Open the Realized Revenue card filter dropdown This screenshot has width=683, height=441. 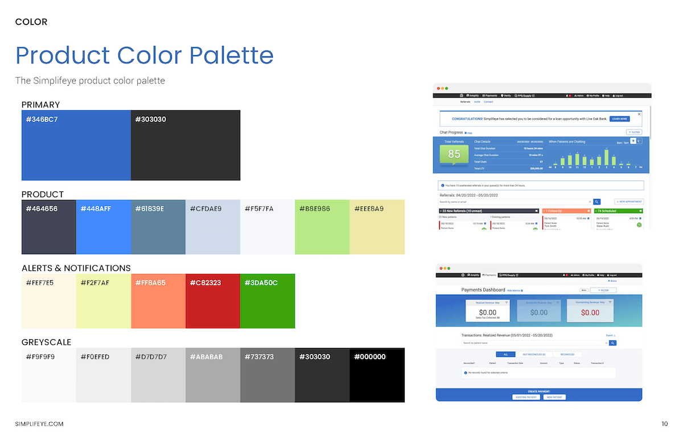pyautogui.click(x=505, y=302)
